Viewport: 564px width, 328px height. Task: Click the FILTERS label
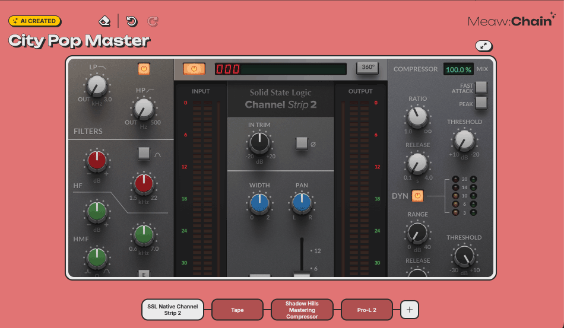coord(88,131)
